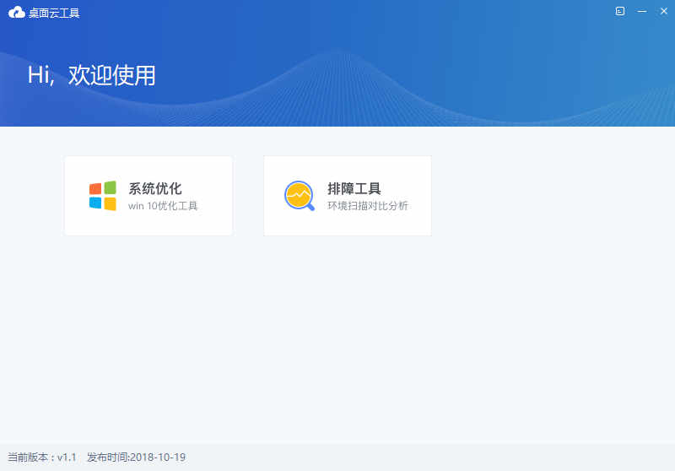This screenshot has width=675, height=471.
Task: Close the 桌面云工具 window
Action: click(x=664, y=11)
